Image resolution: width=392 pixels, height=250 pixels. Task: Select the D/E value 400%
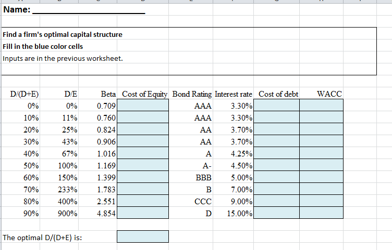(68, 201)
